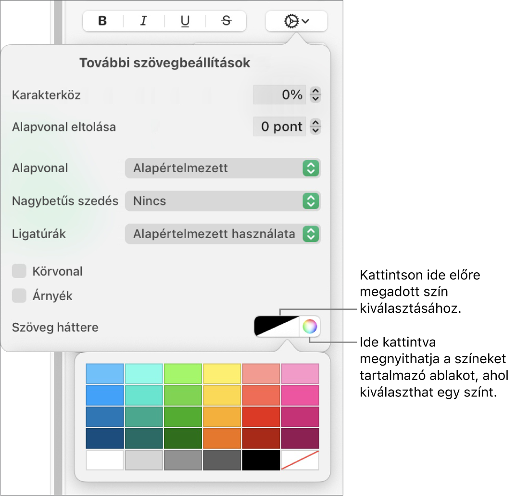Choose the bright blue swatch
Screen dimensions: 516x496
[x=105, y=395]
